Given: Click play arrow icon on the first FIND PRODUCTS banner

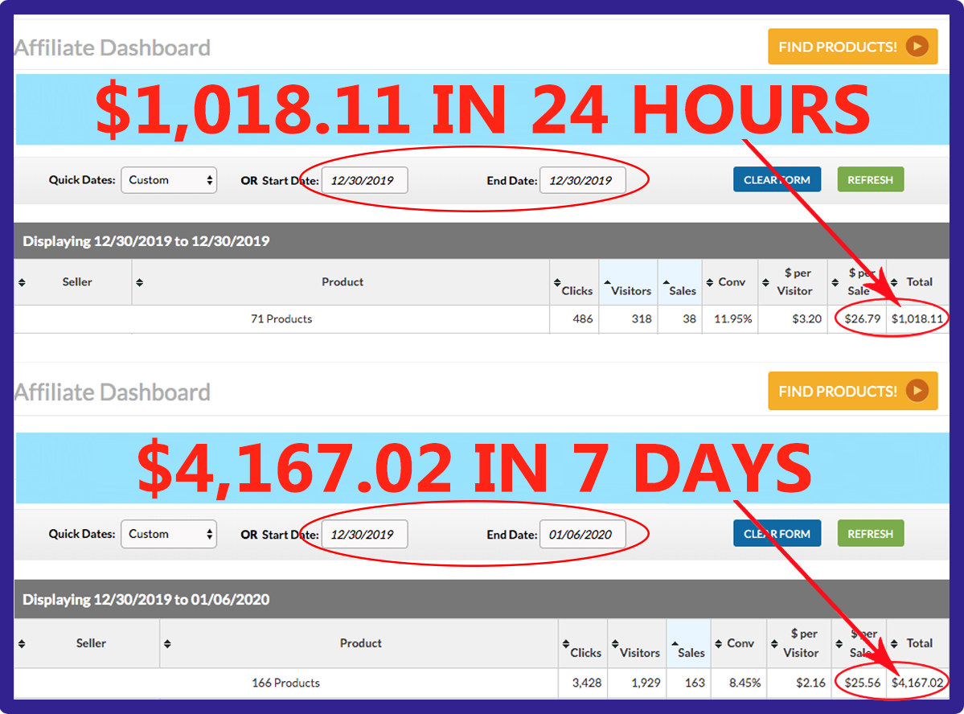Looking at the screenshot, I should (917, 47).
